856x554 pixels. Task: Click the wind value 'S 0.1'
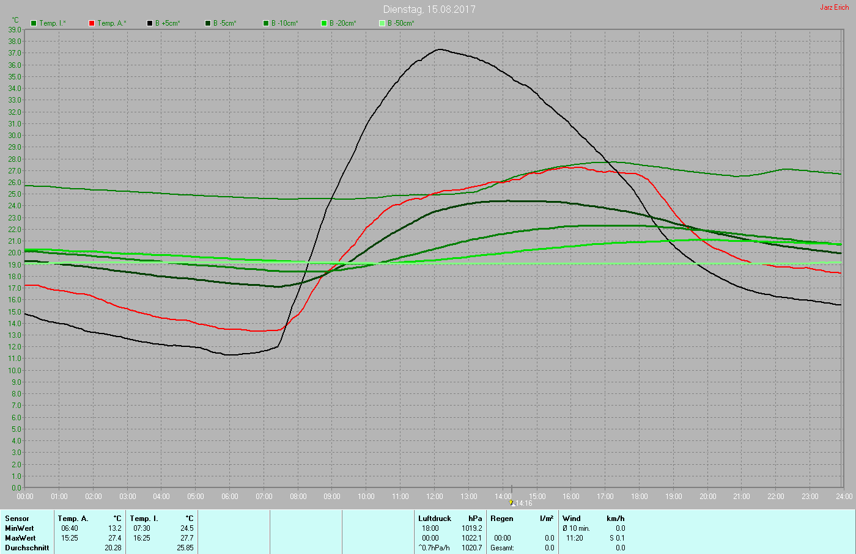click(x=617, y=538)
